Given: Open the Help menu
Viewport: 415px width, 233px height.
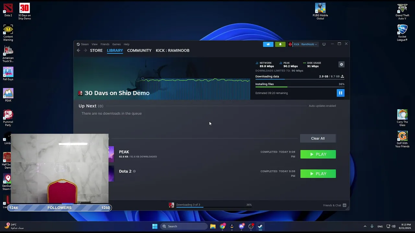Looking at the screenshot, I should click(126, 44).
